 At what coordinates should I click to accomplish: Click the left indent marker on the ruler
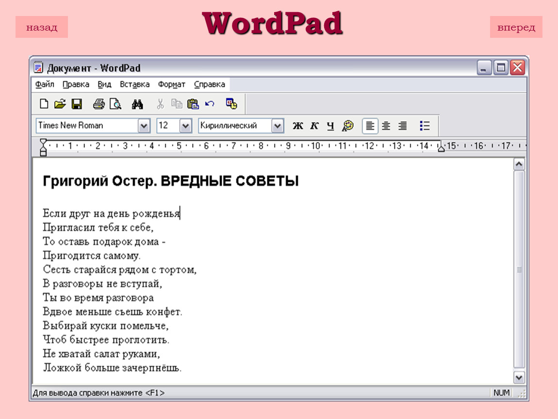(x=43, y=147)
